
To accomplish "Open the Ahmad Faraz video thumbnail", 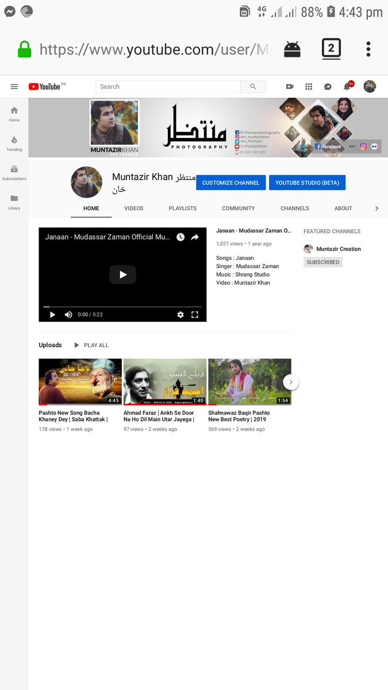I will click(165, 382).
